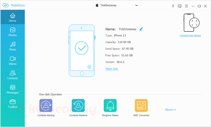The image size is (211, 127).
Task: Open the Home section in sidebar
Action: pyautogui.click(x=13, y=17)
